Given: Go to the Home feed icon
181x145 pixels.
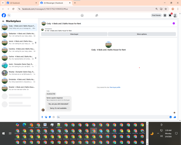Looking at the screenshot, I should click(82, 15).
